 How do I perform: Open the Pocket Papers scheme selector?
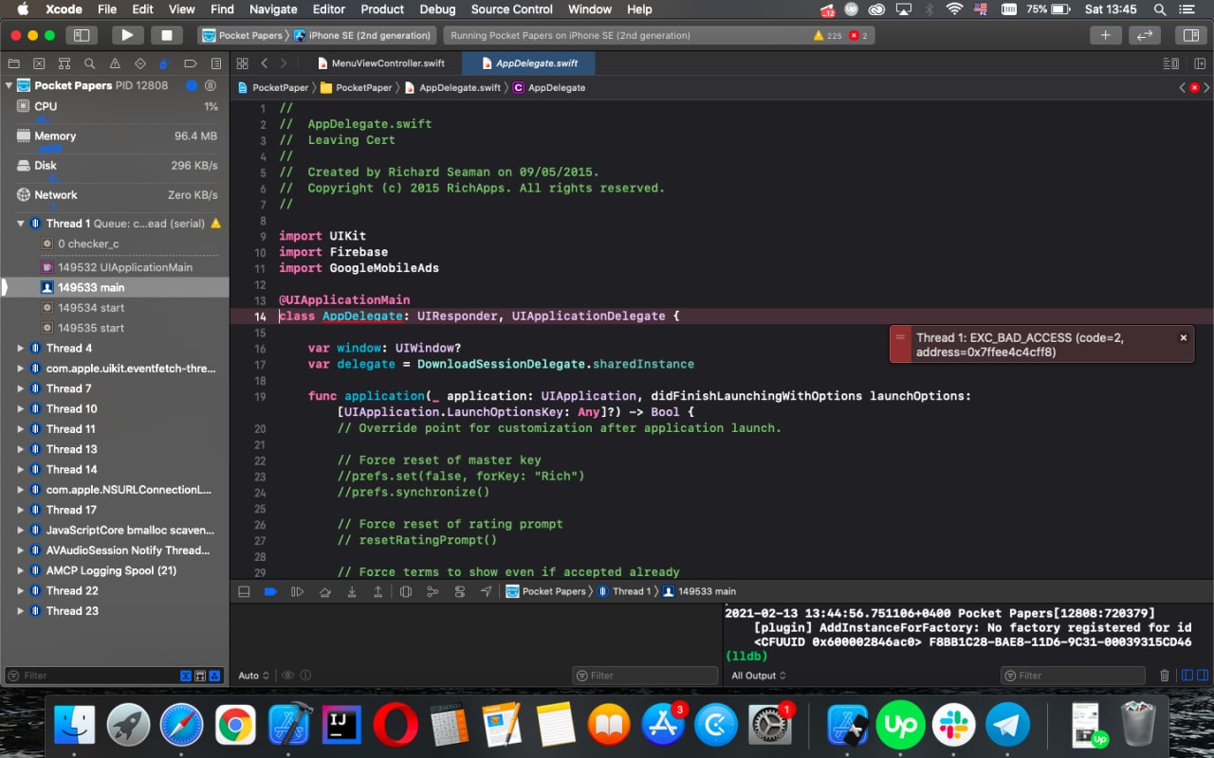click(243, 35)
